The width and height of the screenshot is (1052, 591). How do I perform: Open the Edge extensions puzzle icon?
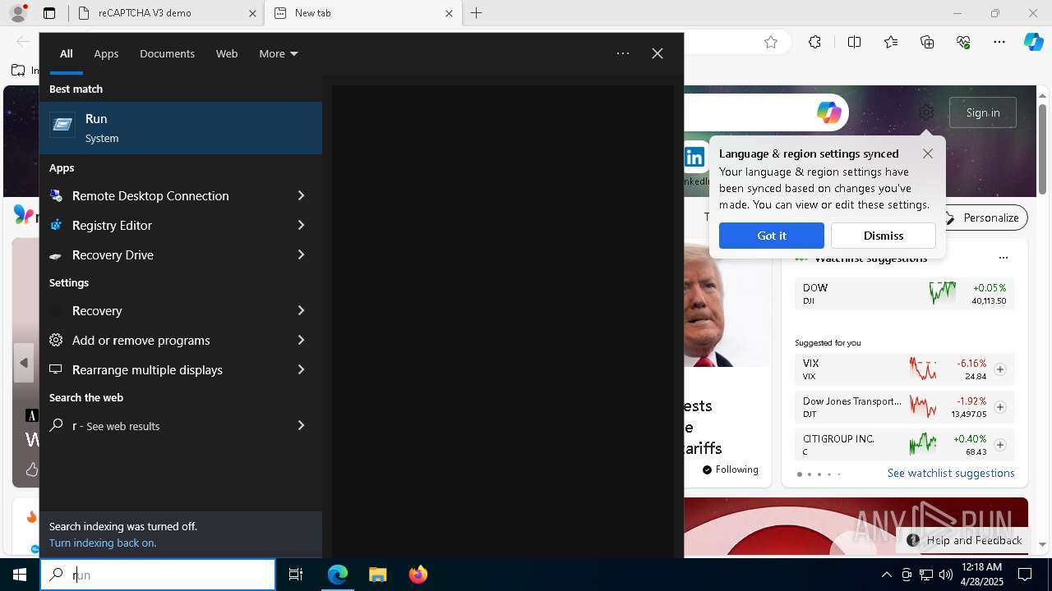click(814, 43)
